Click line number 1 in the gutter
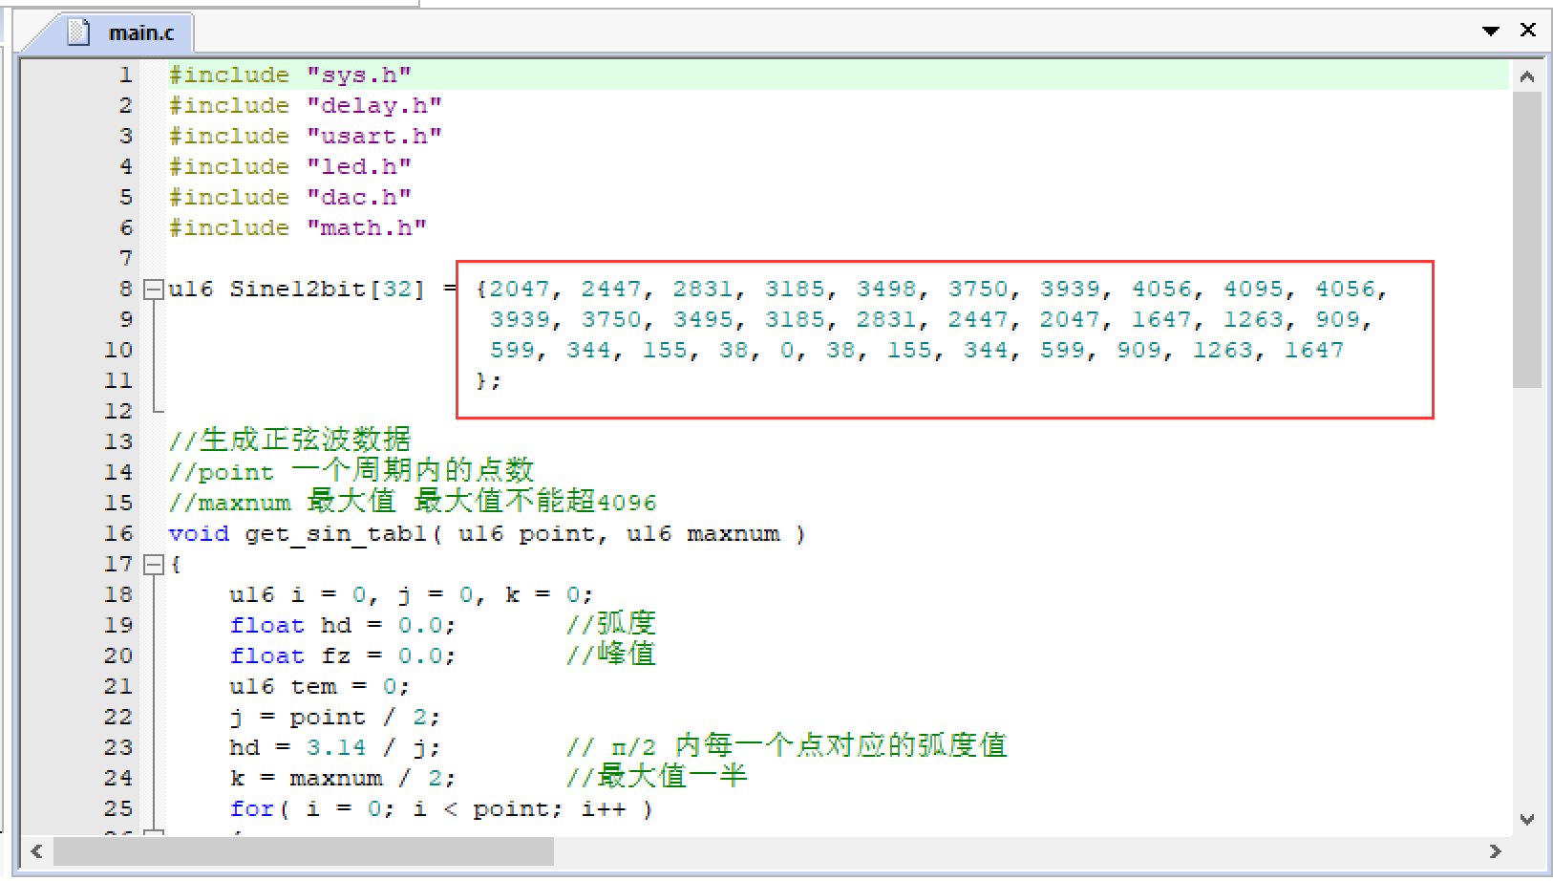Viewport: 1553px width, 881px height. click(125, 75)
